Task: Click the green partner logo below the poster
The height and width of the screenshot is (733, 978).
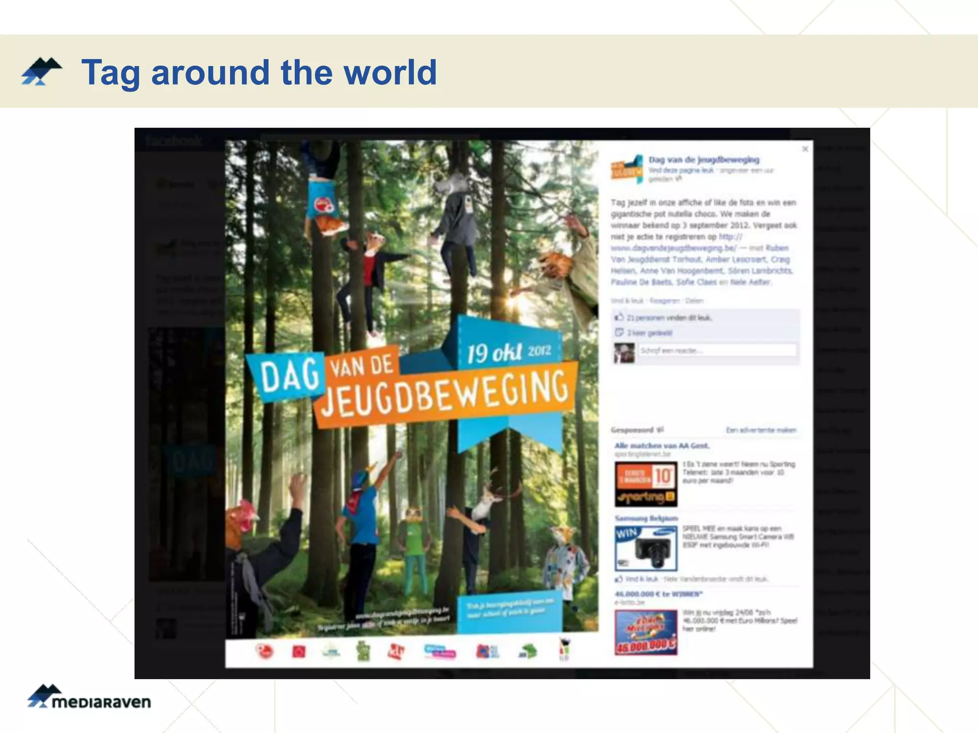Action: (363, 651)
